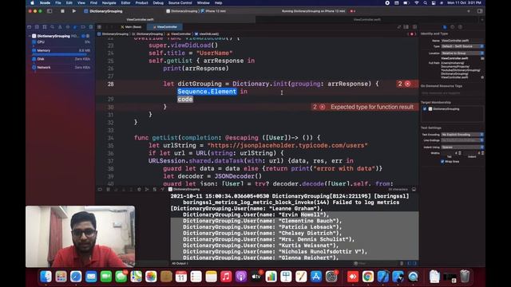Open the breakpoint navigator icon

83,27
